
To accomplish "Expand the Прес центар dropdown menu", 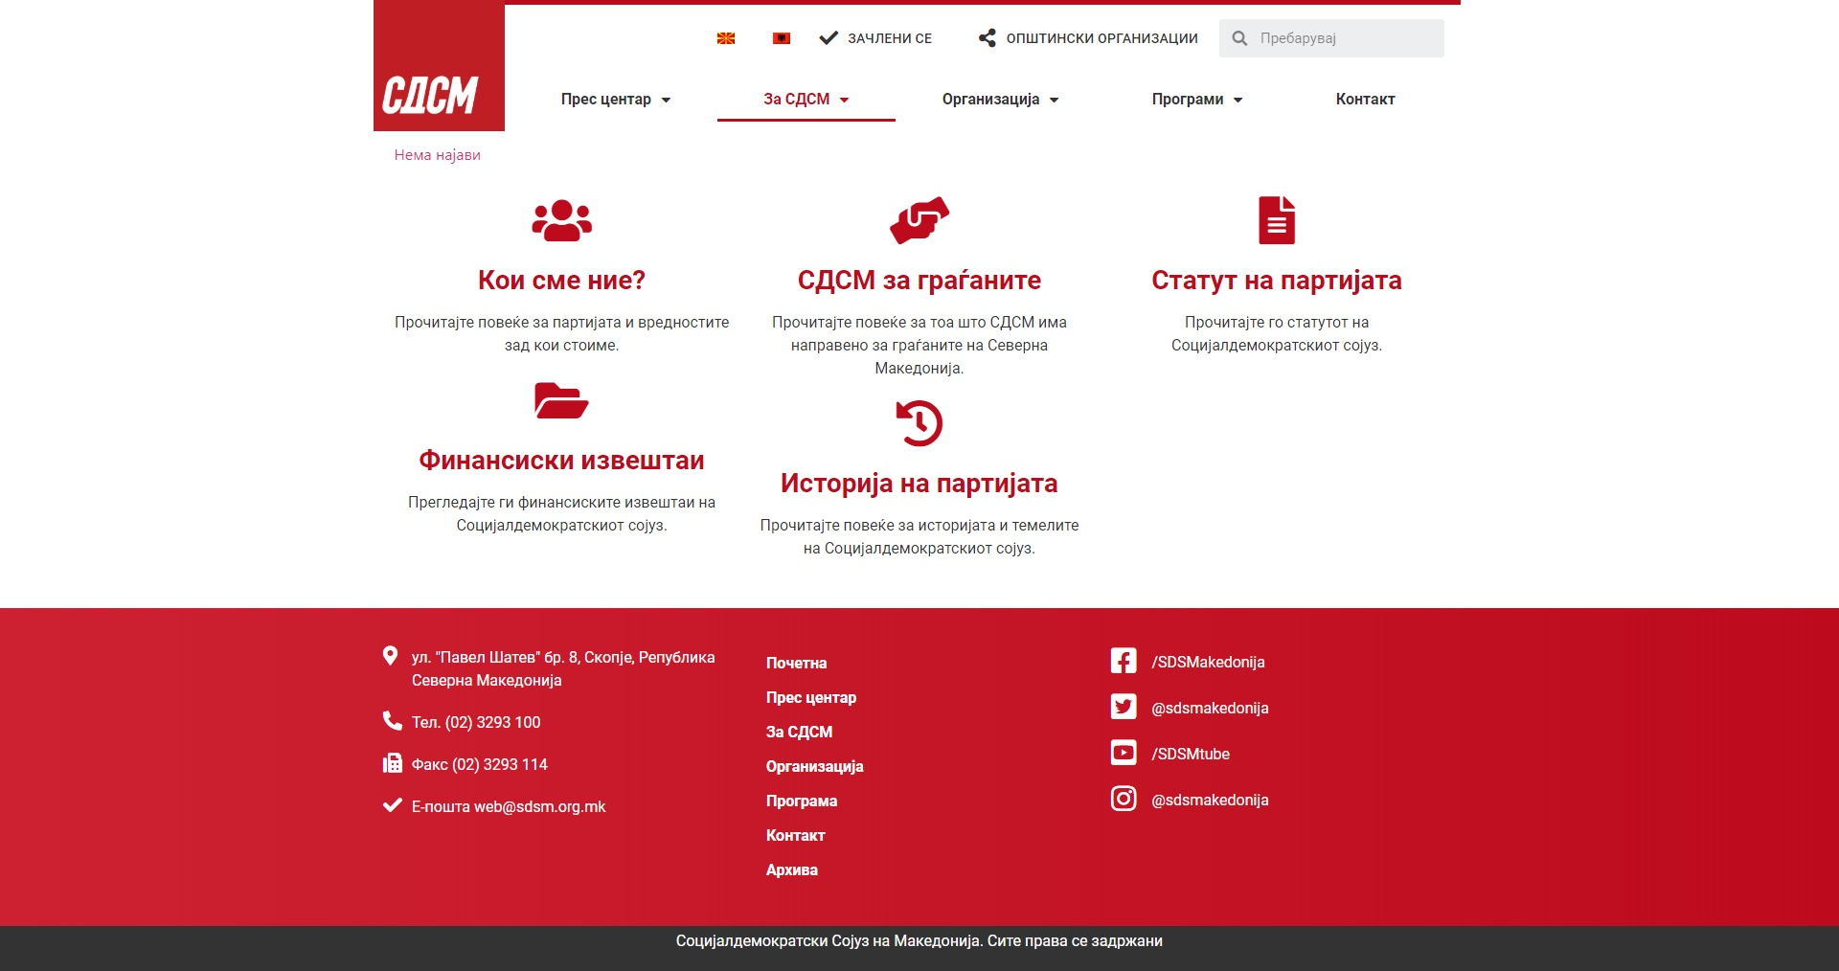I will (x=615, y=100).
